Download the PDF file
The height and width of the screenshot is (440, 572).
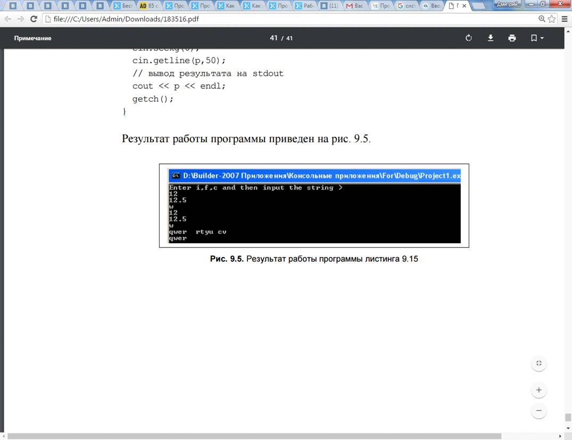(491, 38)
